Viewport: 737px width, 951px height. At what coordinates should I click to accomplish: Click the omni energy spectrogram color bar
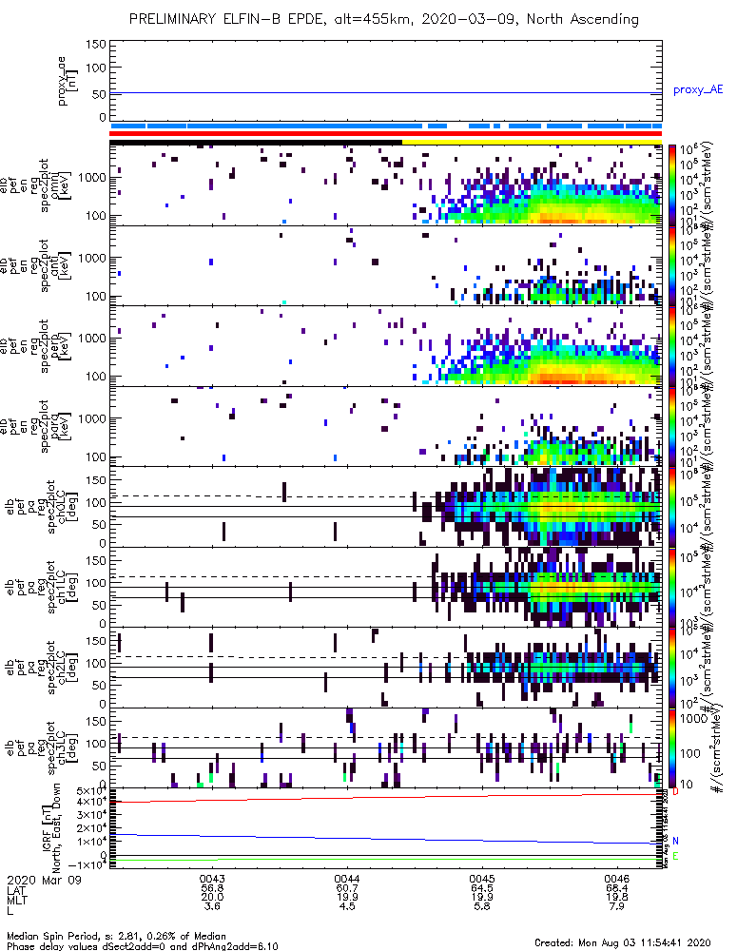pos(672,185)
